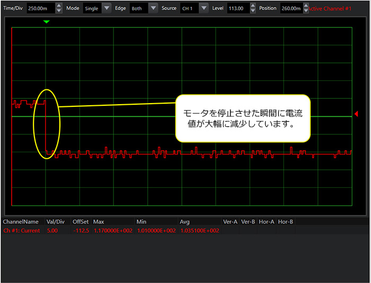Open the Source combo box showing CH 1
This screenshot has width=371, height=283.
point(195,8)
